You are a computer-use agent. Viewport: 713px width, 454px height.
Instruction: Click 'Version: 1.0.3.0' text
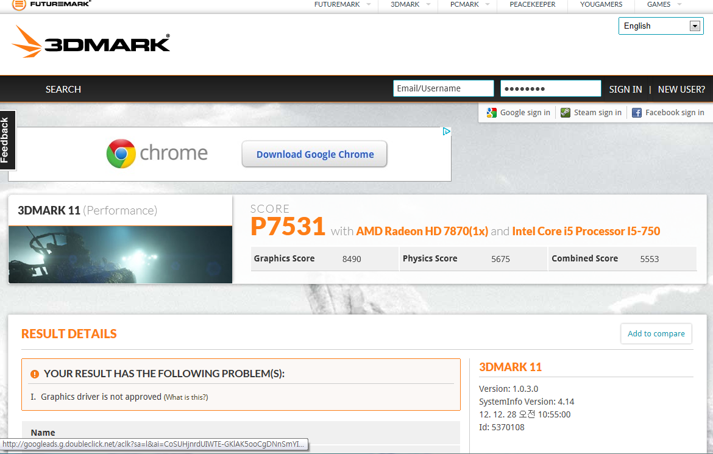[x=508, y=389]
